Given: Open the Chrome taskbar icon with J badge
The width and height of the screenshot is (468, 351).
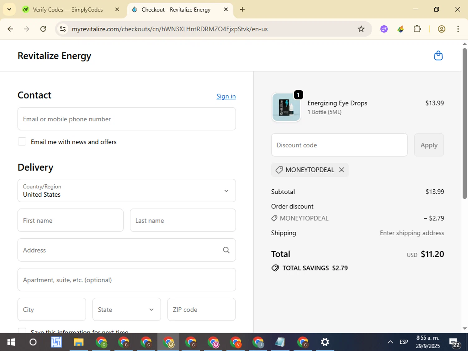Looking at the screenshot, I should pyautogui.click(x=258, y=342).
